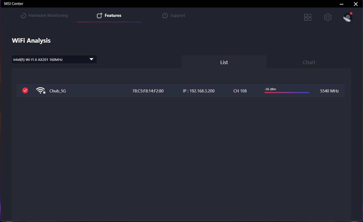The image size is (363, 222).
Task: Select the Chub_5G network name
Action: (58, 91)
